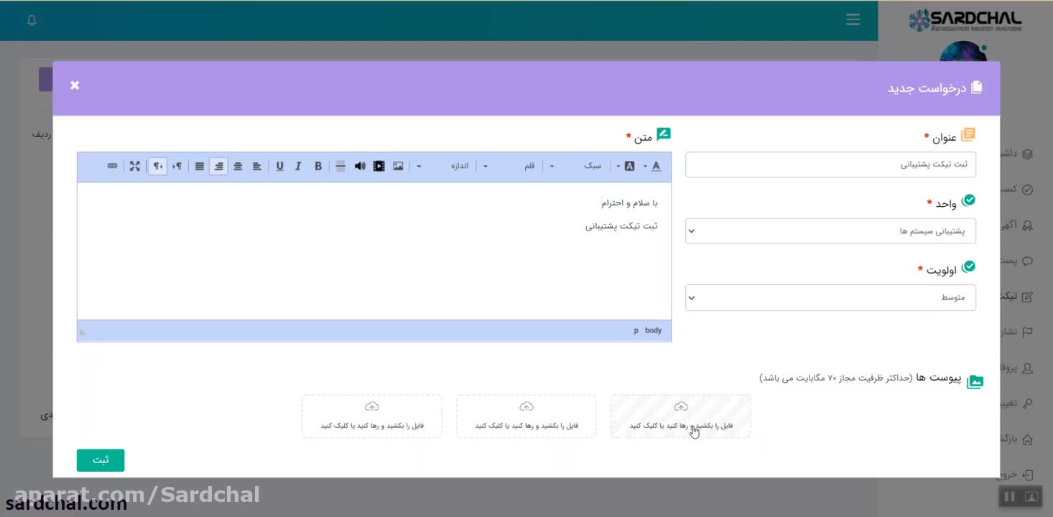Click the line 'با سلام و احترام' in the editor

(x=629, y=203)
